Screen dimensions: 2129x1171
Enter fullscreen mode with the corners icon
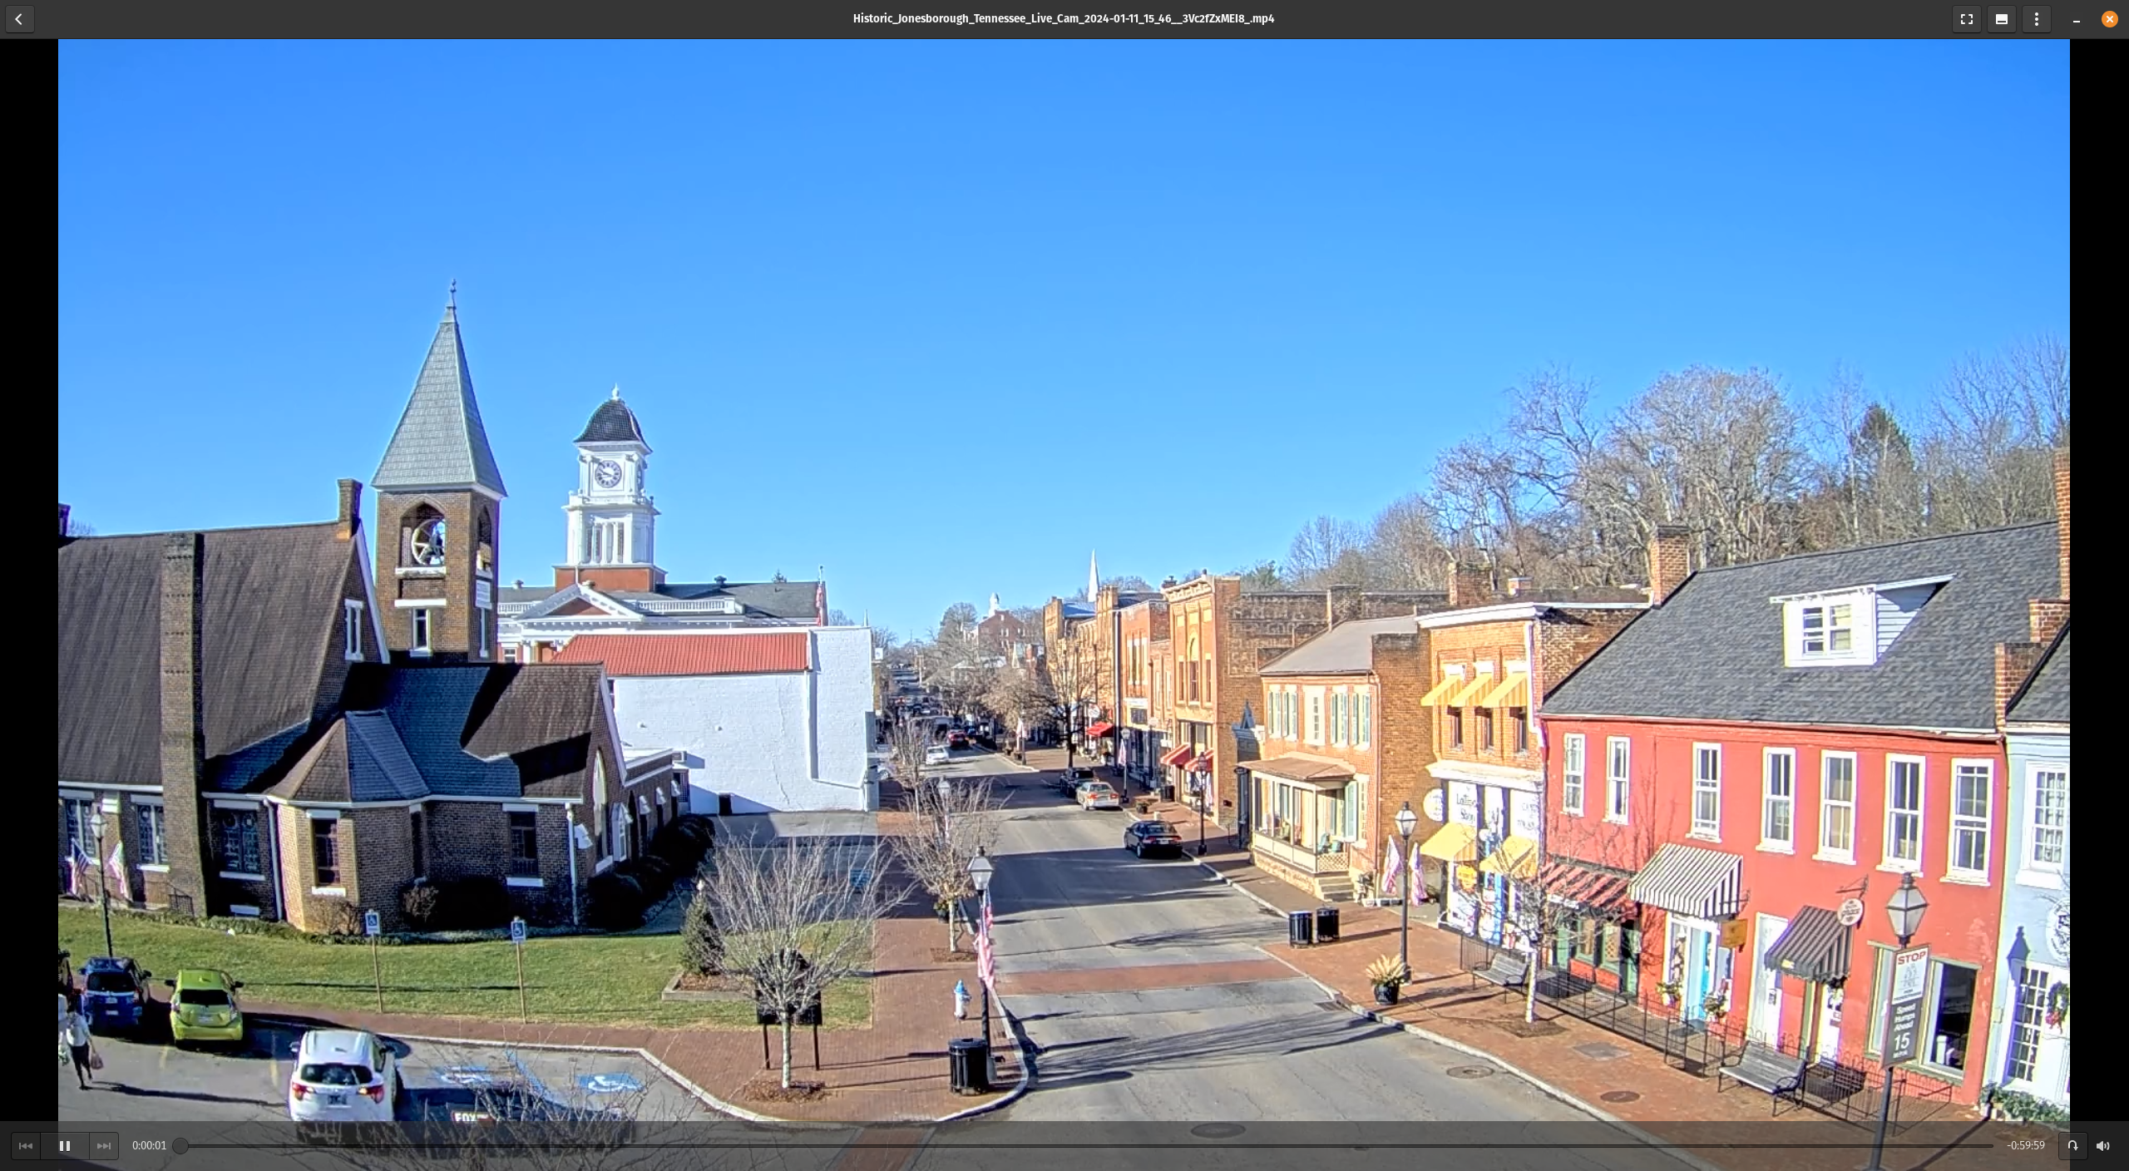pos(1966,19)
